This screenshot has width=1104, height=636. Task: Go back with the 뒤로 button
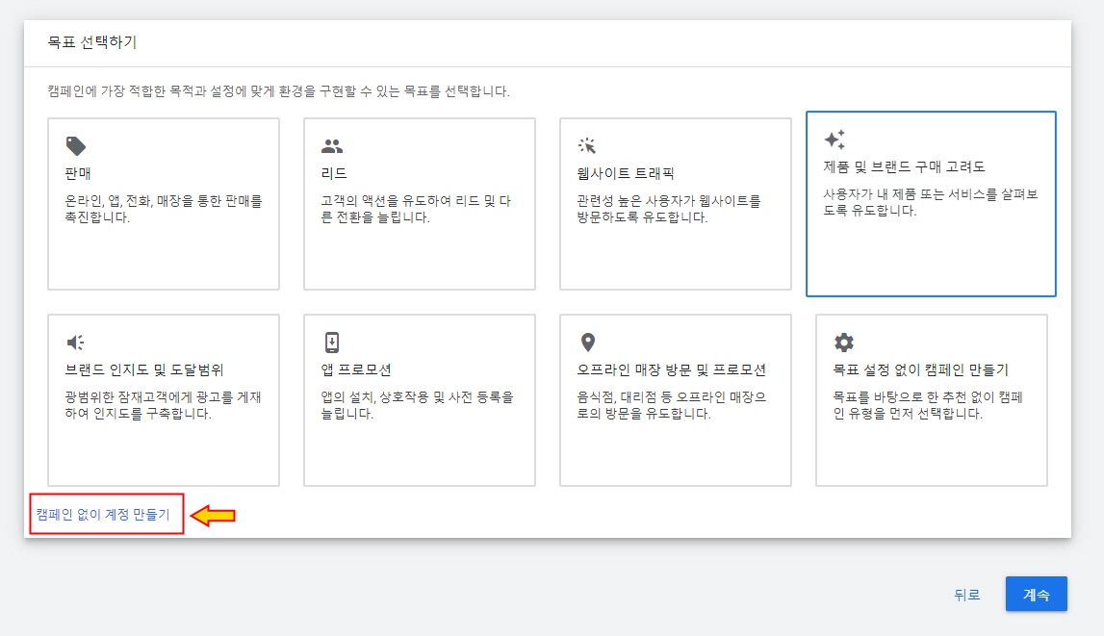tap(966, 595)
